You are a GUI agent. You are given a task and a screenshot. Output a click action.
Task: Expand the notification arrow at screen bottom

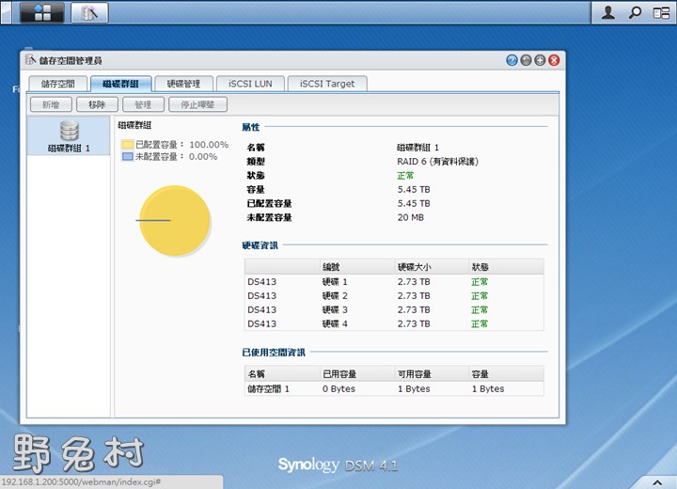coord(657,482)
